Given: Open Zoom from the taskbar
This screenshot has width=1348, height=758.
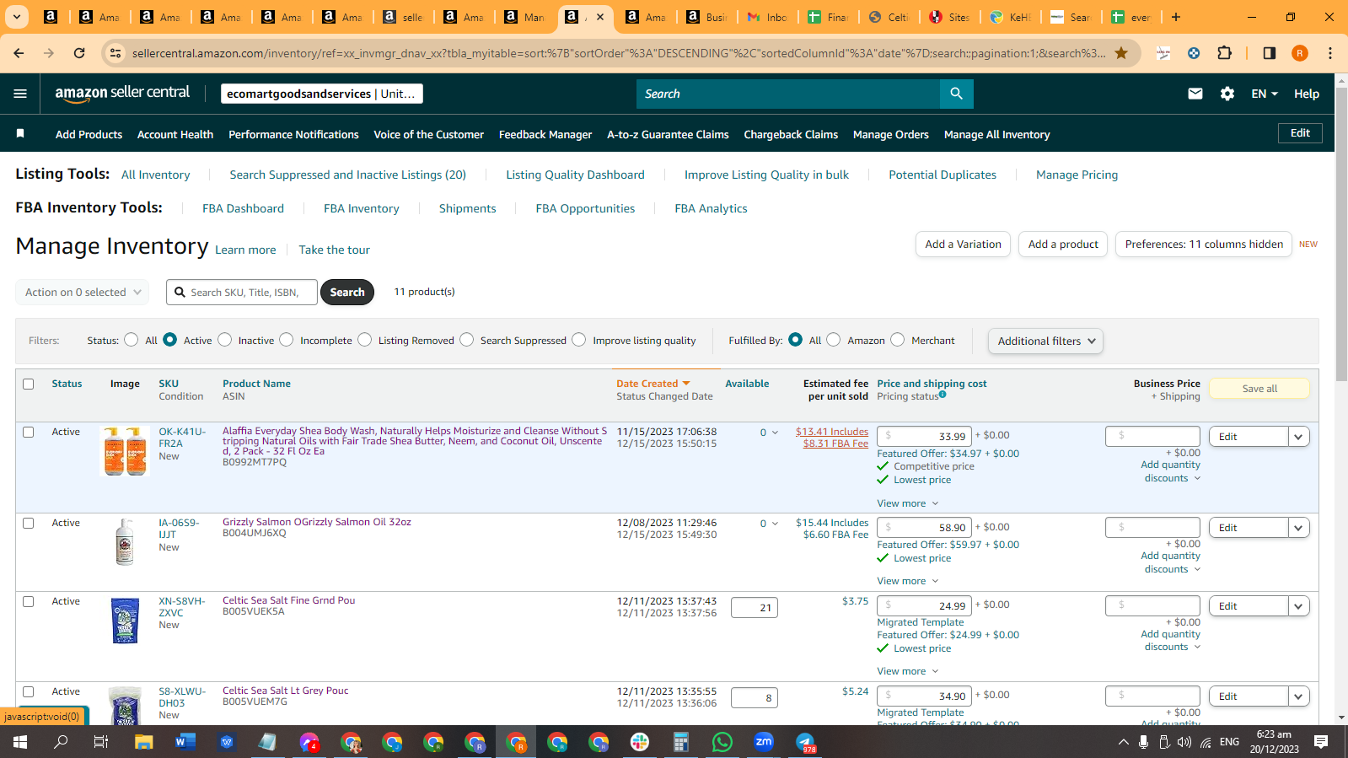Looking at the screenshot, I should click(x=764, y=742).
